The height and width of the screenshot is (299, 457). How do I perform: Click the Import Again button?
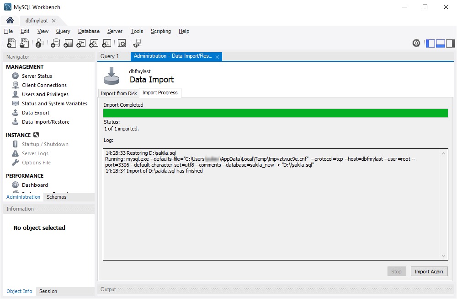coord(429,271)
